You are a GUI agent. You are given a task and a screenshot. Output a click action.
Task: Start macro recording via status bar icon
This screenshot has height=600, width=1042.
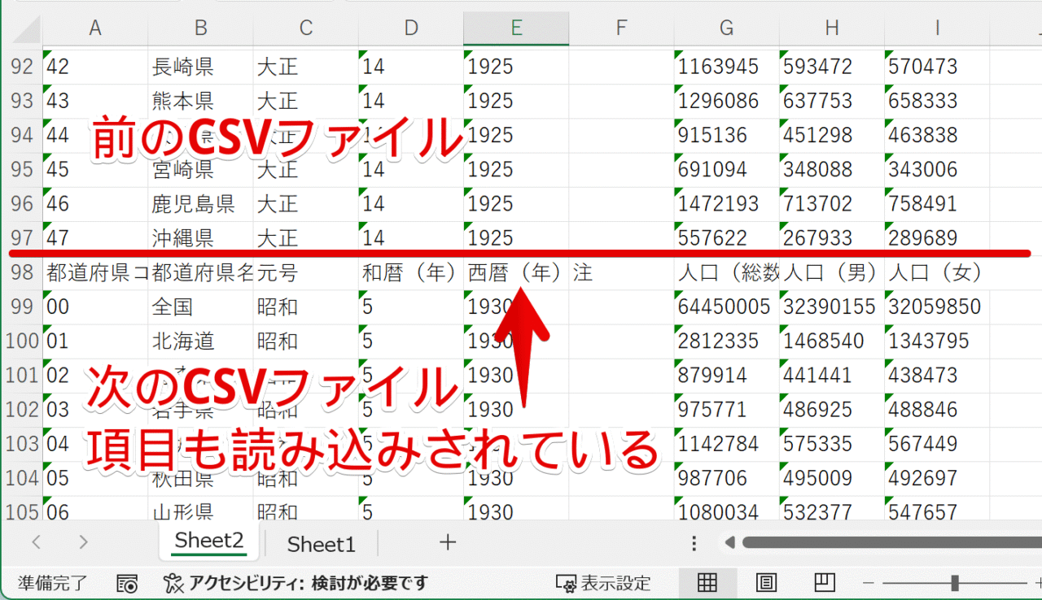pyautogui.click(x=127, y=583)
